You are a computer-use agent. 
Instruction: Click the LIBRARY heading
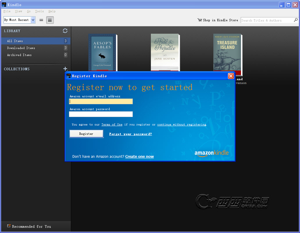[x=12, y=31]
